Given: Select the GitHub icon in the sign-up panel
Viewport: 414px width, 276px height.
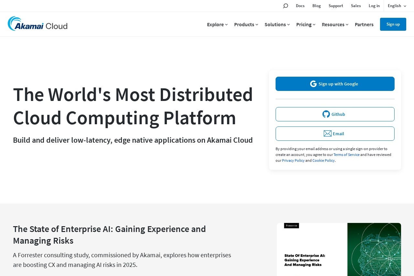Looking at the screenshot, I should coord(326,114).
